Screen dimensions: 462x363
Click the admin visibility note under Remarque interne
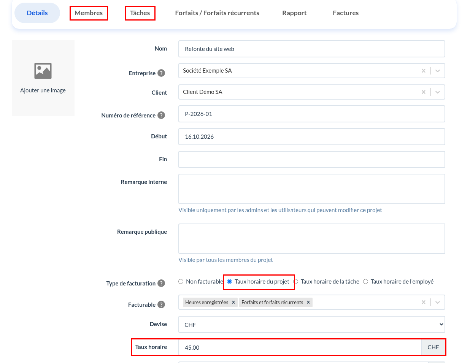click(x=280, y=210)
